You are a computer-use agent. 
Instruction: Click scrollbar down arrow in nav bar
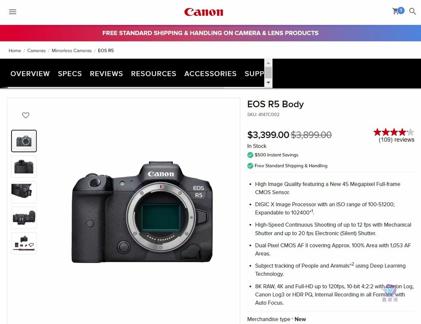(268, 83)
